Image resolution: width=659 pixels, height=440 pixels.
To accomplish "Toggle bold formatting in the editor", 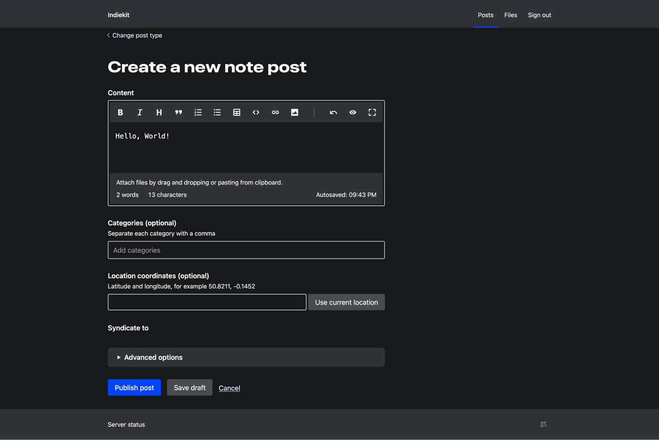I will [x=120, y=112].
